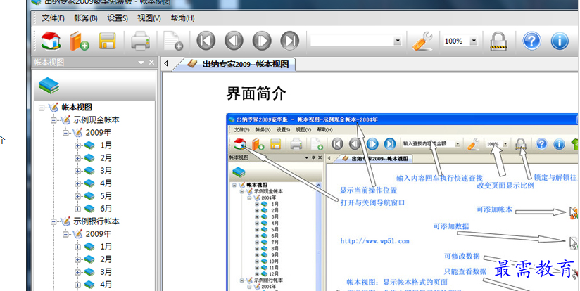The image size is (580, 291).
Task: Click the new document with plus icon
Action: point(173,41)
